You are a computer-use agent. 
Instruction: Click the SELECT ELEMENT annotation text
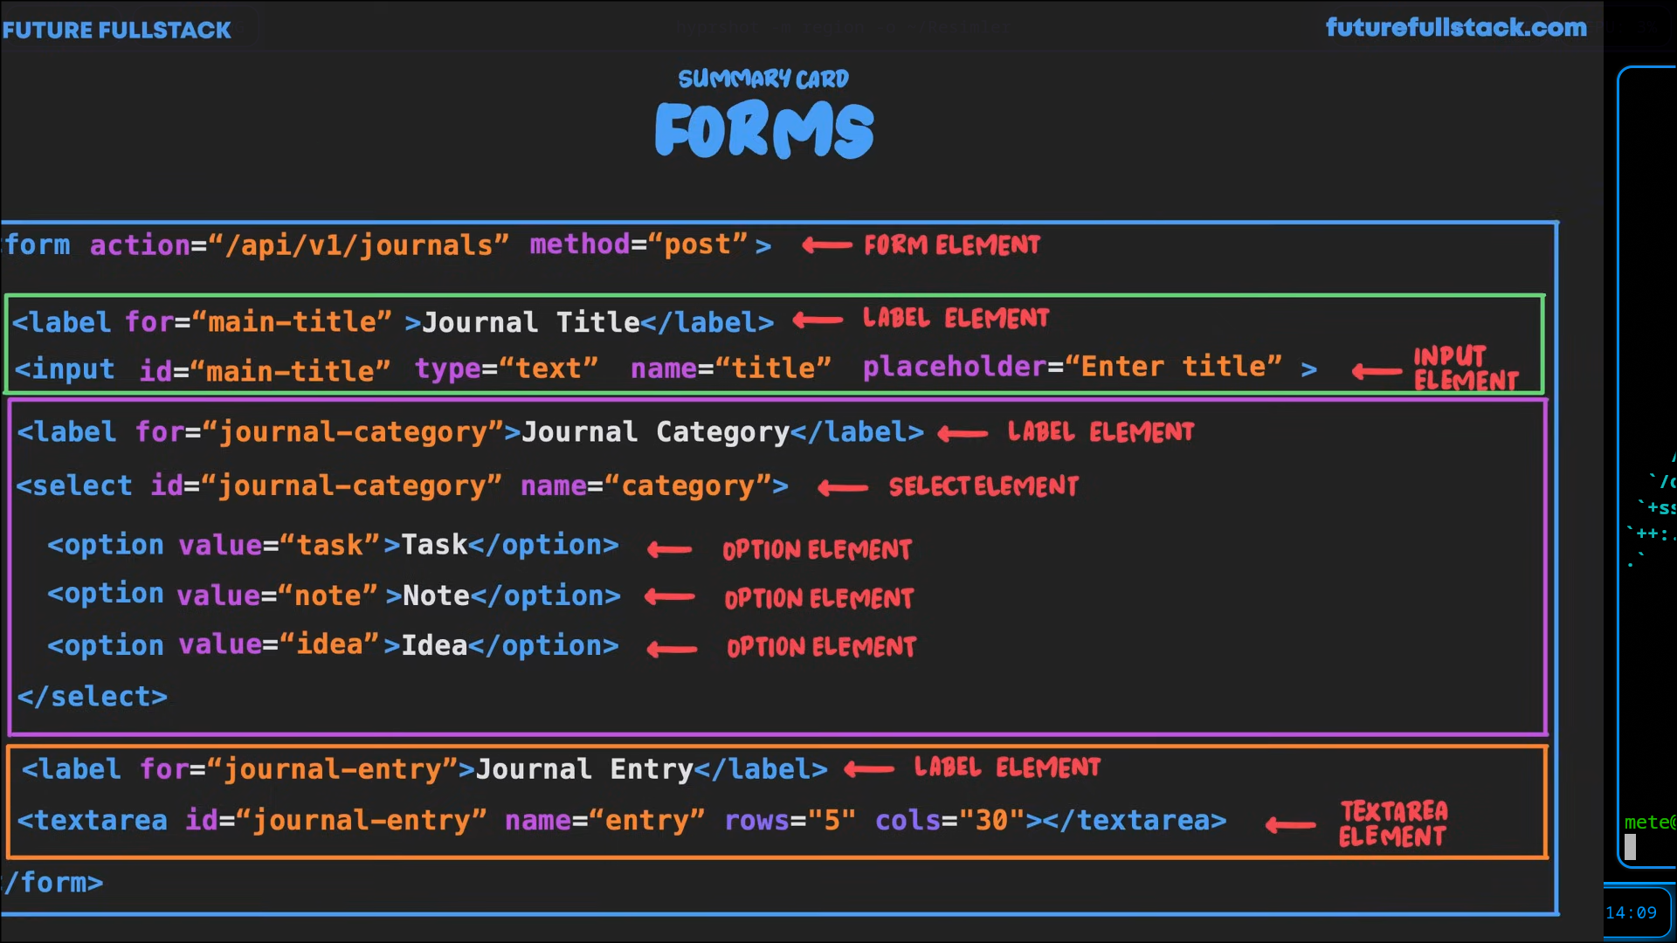click(x=983, y=486)
